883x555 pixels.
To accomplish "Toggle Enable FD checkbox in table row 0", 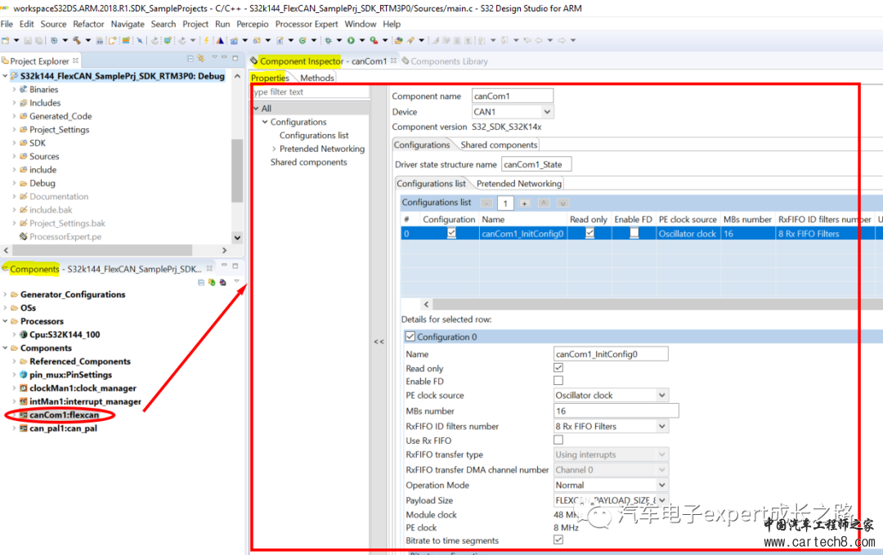I will coord(634,233).
